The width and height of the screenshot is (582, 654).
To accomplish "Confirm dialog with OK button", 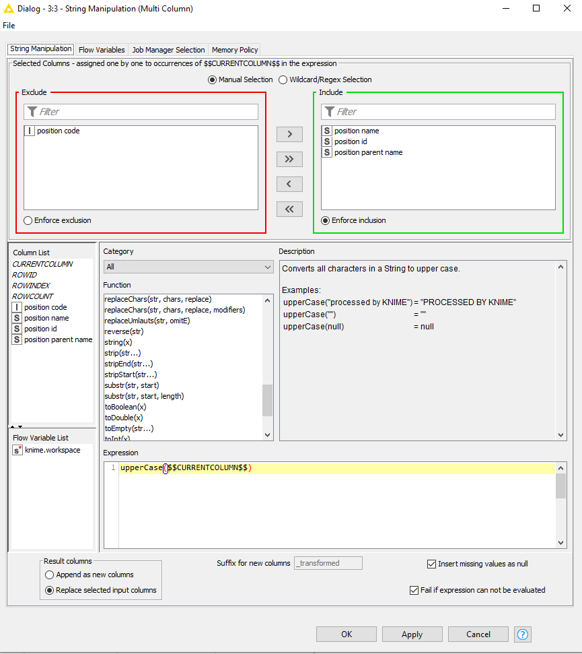I will coord(347,634).
